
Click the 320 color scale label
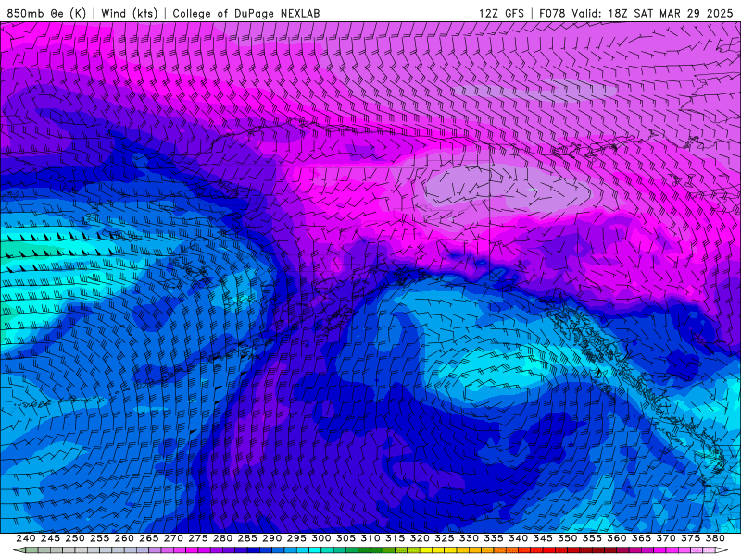pyautogui.click(x=420, y=538)
